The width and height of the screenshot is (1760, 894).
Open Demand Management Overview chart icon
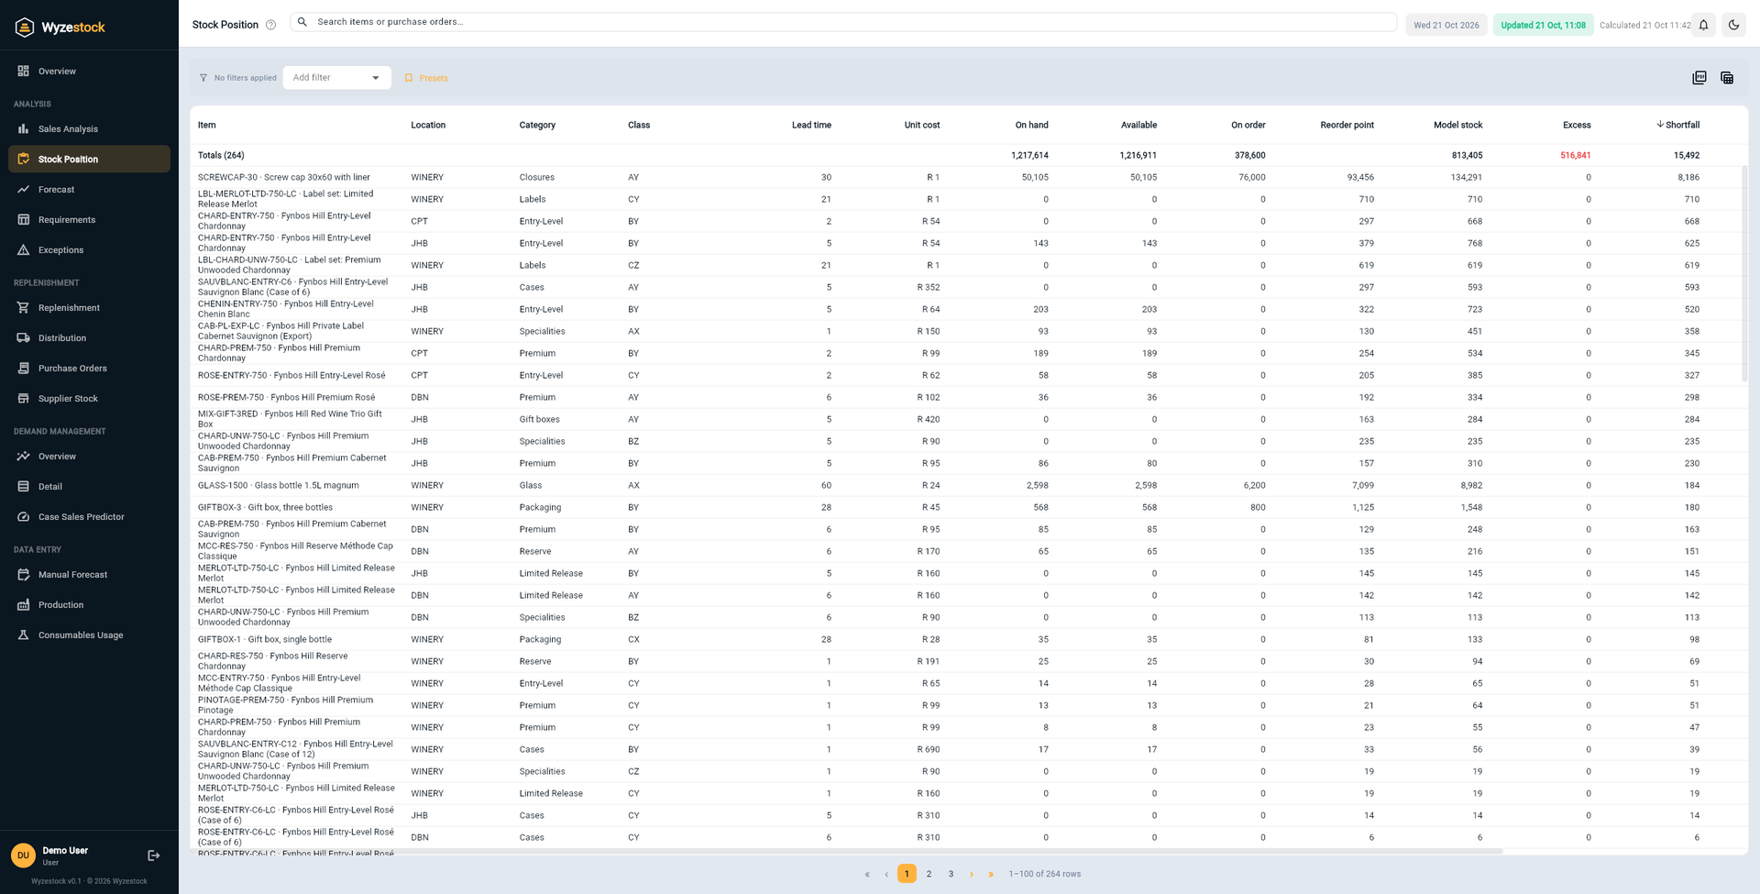(x=24, y=456)
